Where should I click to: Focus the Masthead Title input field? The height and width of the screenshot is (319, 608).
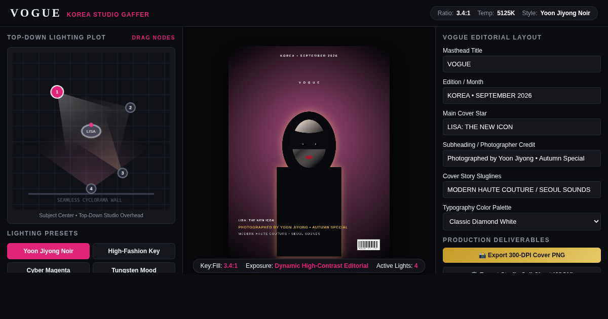click(522, 64)
